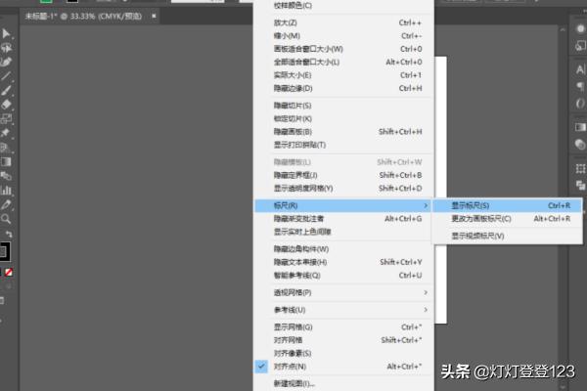Toggle the checked 对齐点(N) snap option

(x=290, y=367)
